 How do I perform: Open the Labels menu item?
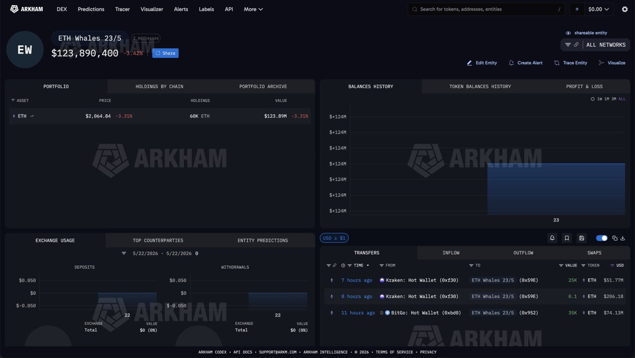tap(206, 9)
